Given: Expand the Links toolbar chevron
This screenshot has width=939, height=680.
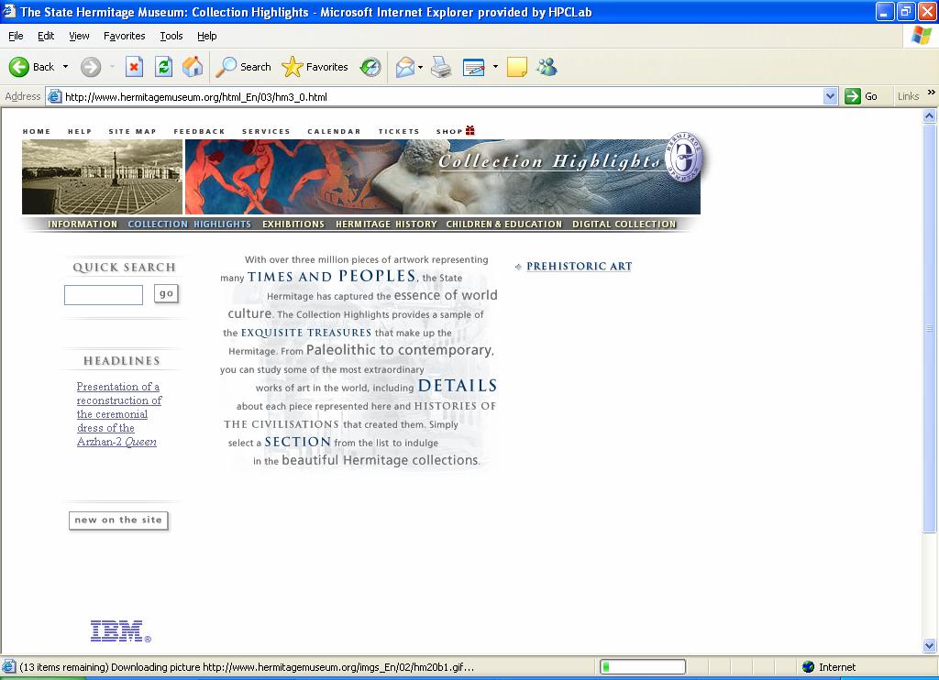Looking at the screenshot, I should coord(932,93).
